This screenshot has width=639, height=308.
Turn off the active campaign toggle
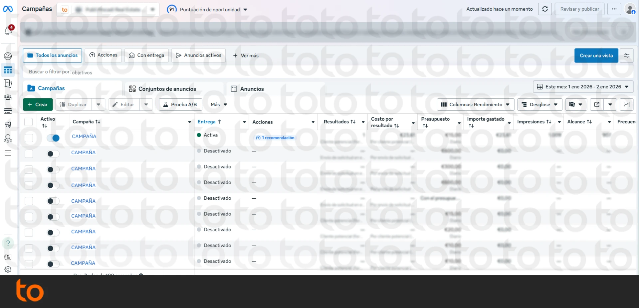[53, 138]
